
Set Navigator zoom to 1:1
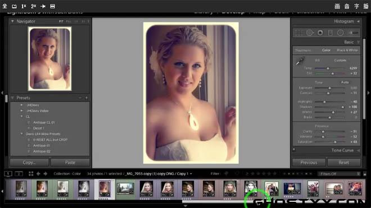(x=76, y=21)
